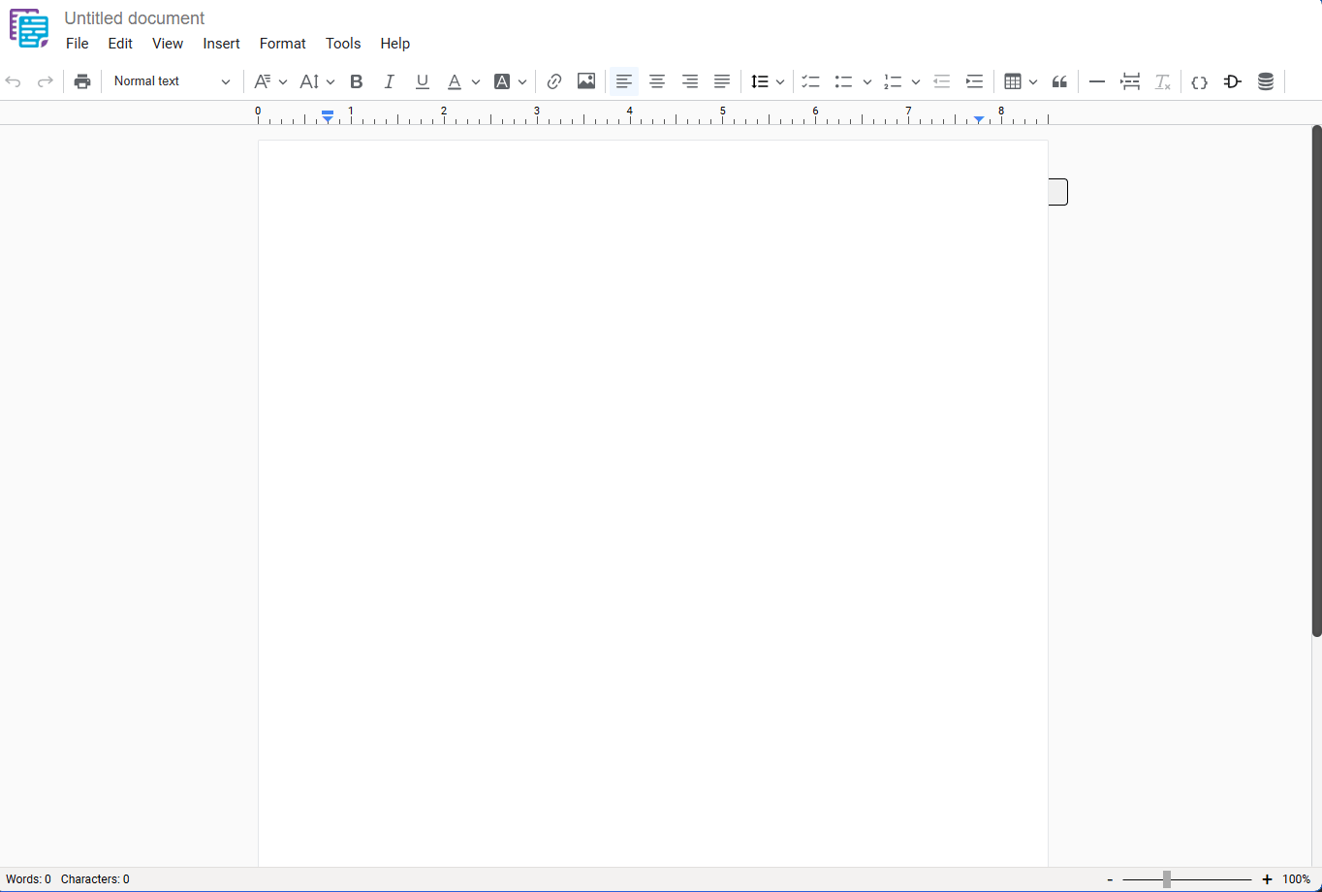Click the insert table icon

[x=1013, y=81]
